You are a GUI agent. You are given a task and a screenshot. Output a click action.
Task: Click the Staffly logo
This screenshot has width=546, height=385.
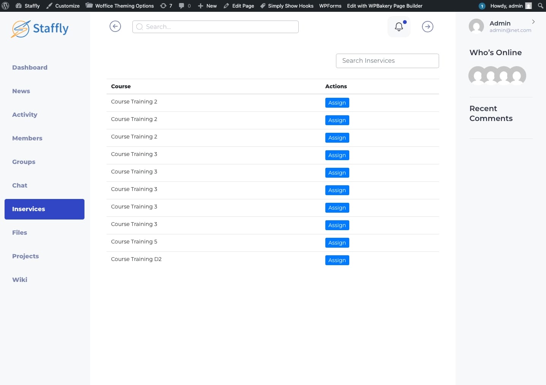coord(40,29)
